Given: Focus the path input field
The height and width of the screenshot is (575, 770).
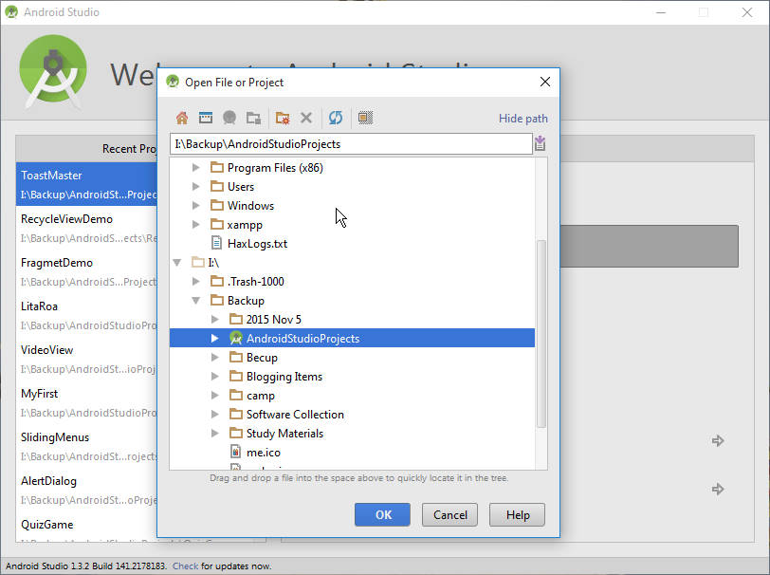Looking at the screenshot, I should (x=351, y=144).
